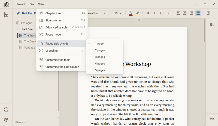Select justified alignment
This screenshot has height=126, width=218.
pyautogui.click(x=198, y=13)
